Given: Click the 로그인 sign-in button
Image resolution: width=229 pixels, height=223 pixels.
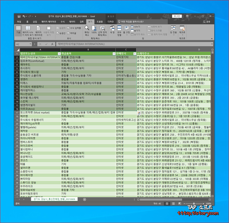Looking at the screenshot, I should pos(177,16).
